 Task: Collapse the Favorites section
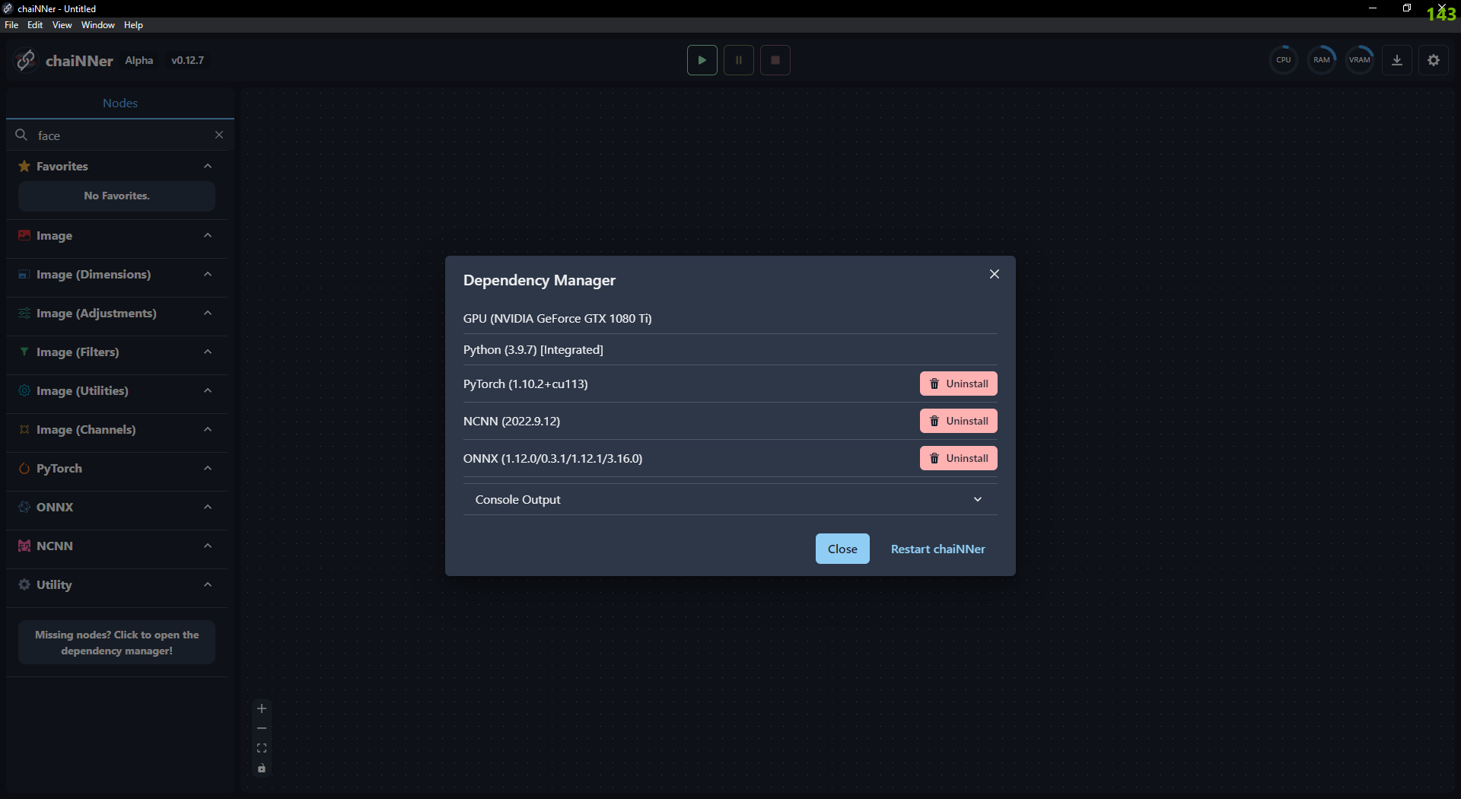(x=208, y=165)
